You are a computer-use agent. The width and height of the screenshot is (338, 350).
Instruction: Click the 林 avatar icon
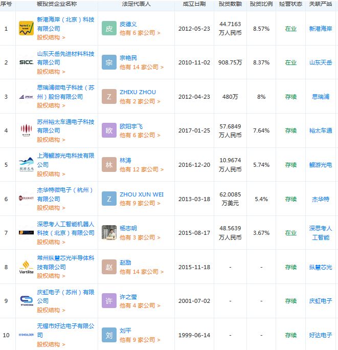click(x=109, y=165)
